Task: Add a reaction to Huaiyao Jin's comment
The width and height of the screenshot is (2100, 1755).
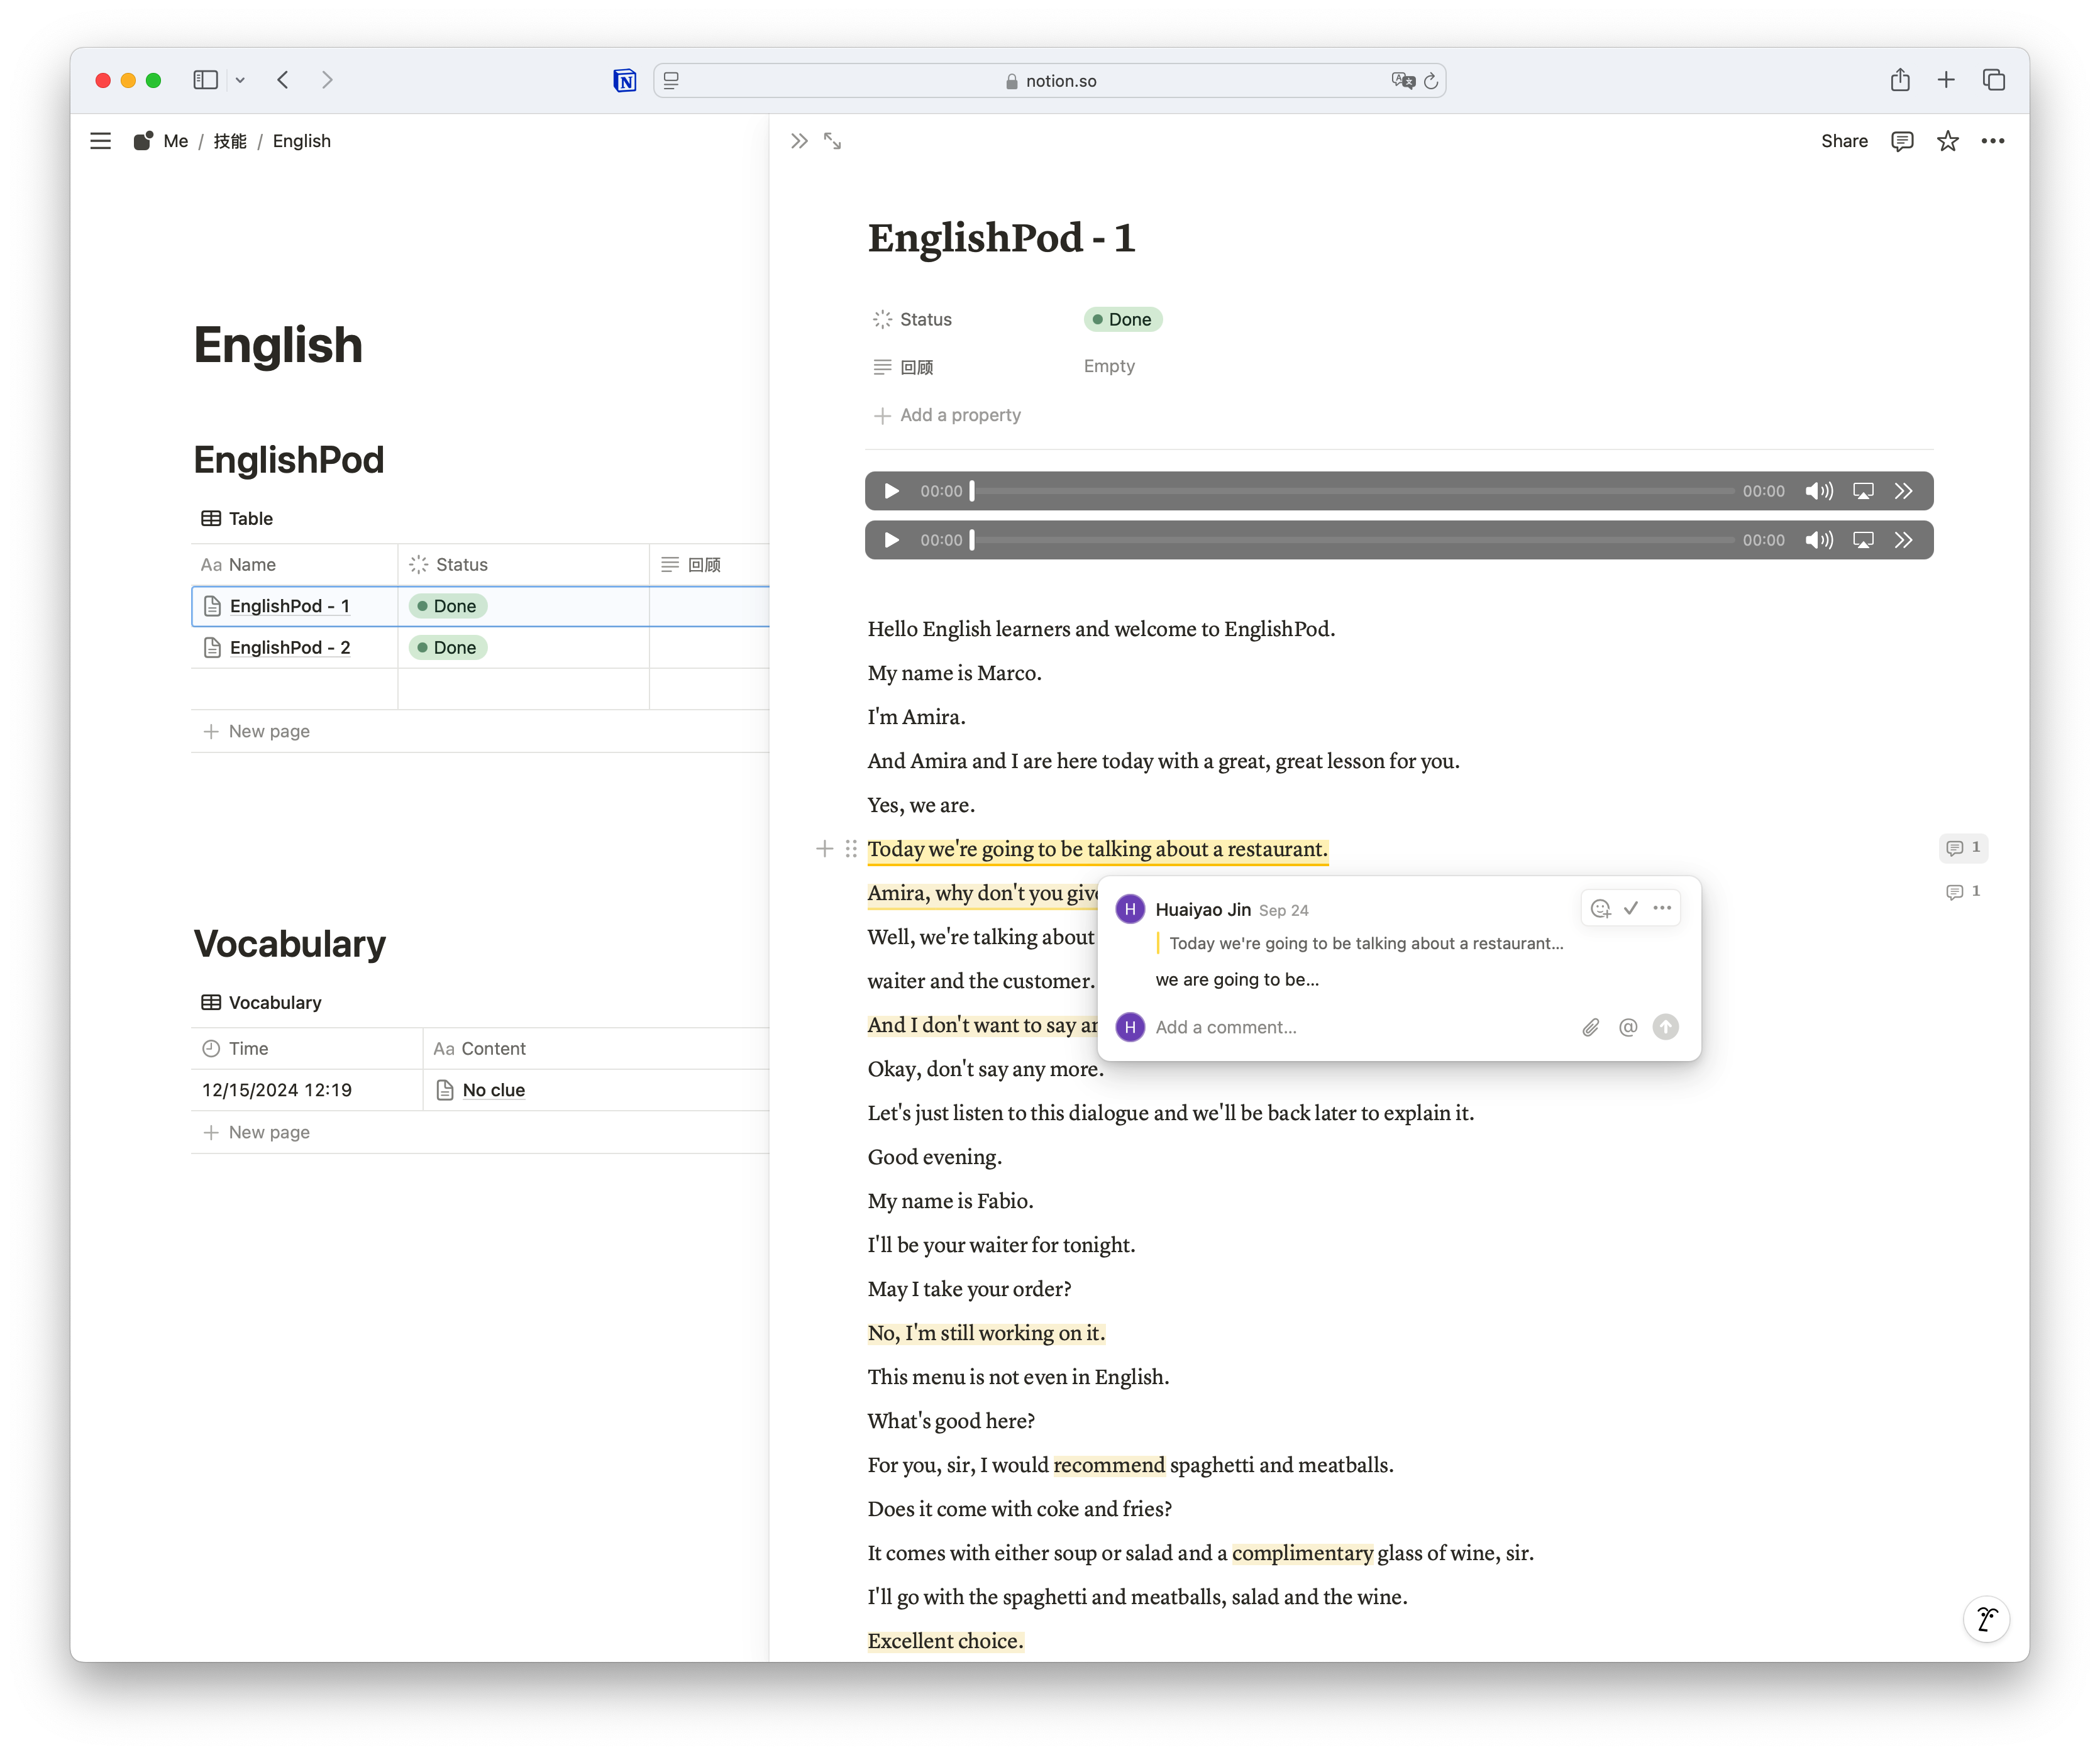Action: tap(1601, 908)
